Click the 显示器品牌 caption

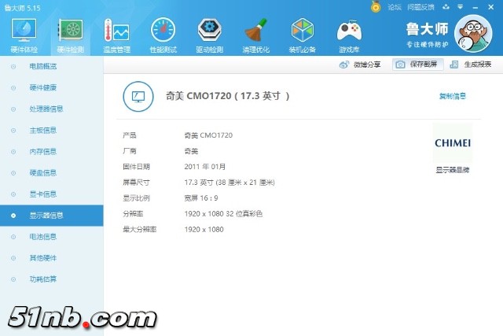coord(453,170)
